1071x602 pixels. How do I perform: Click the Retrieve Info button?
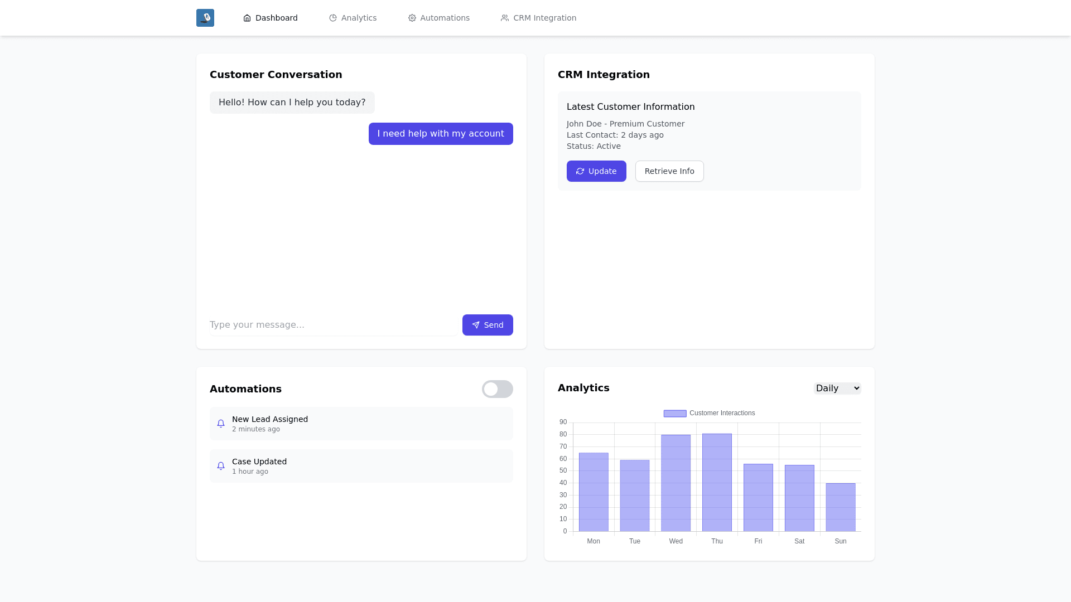[669, 171]
